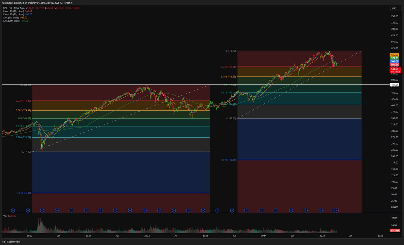Click the blue 566.03 price tag
The width and height of the screenshot is (404, 245).
coord(394,61)
